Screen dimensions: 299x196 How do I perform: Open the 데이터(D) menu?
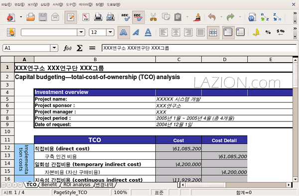pos(86,4)
